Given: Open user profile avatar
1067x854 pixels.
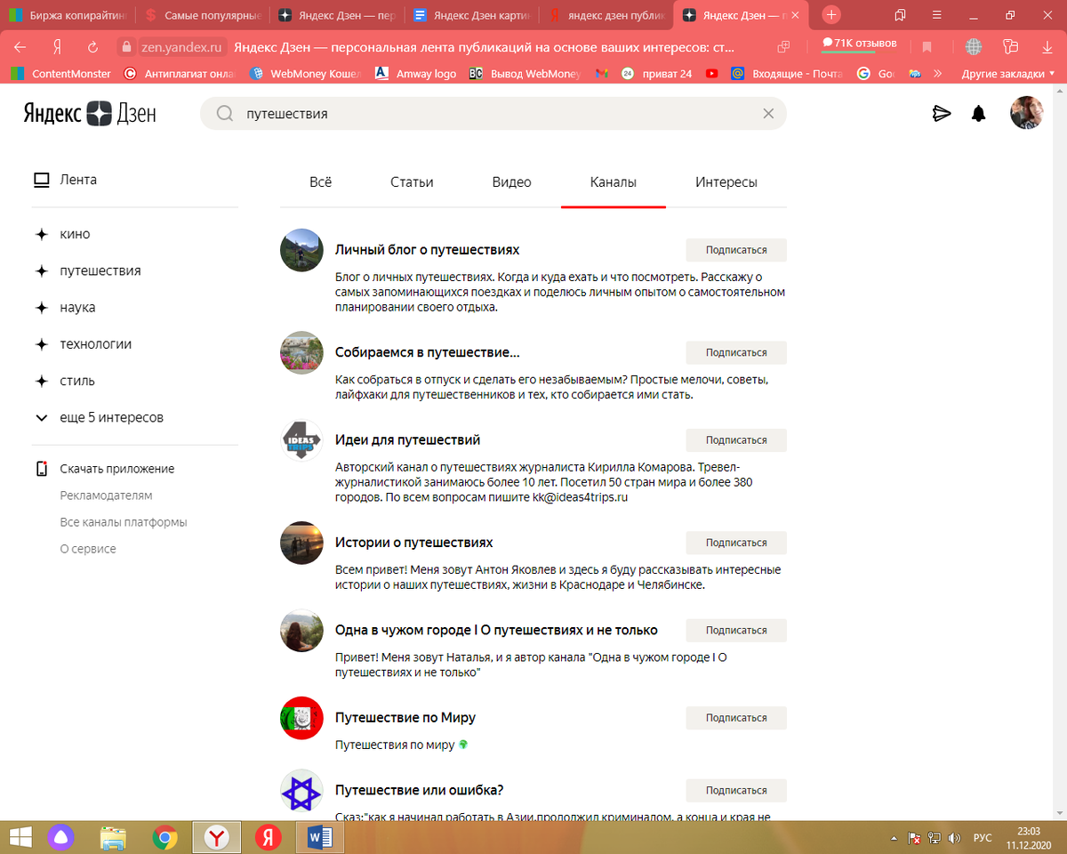Looking at the screenshot, I should point(1026,113).
